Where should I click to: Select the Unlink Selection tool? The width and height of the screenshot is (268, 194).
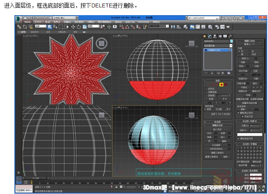pyautogui.click(x=25, y=27)
